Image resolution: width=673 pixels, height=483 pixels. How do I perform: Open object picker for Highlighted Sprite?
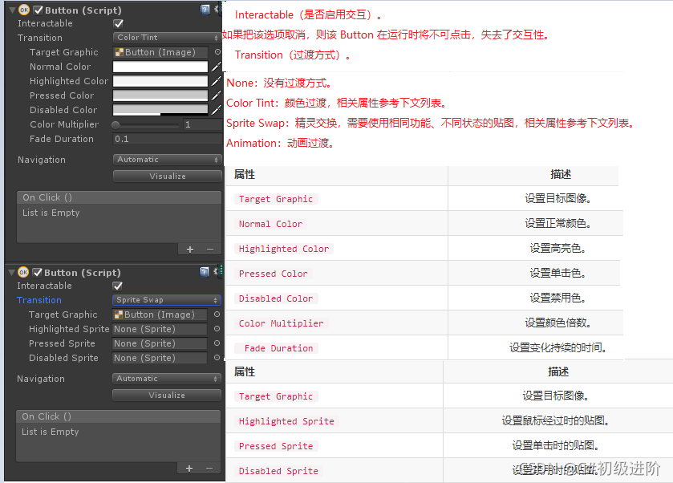tap(215, 329)
